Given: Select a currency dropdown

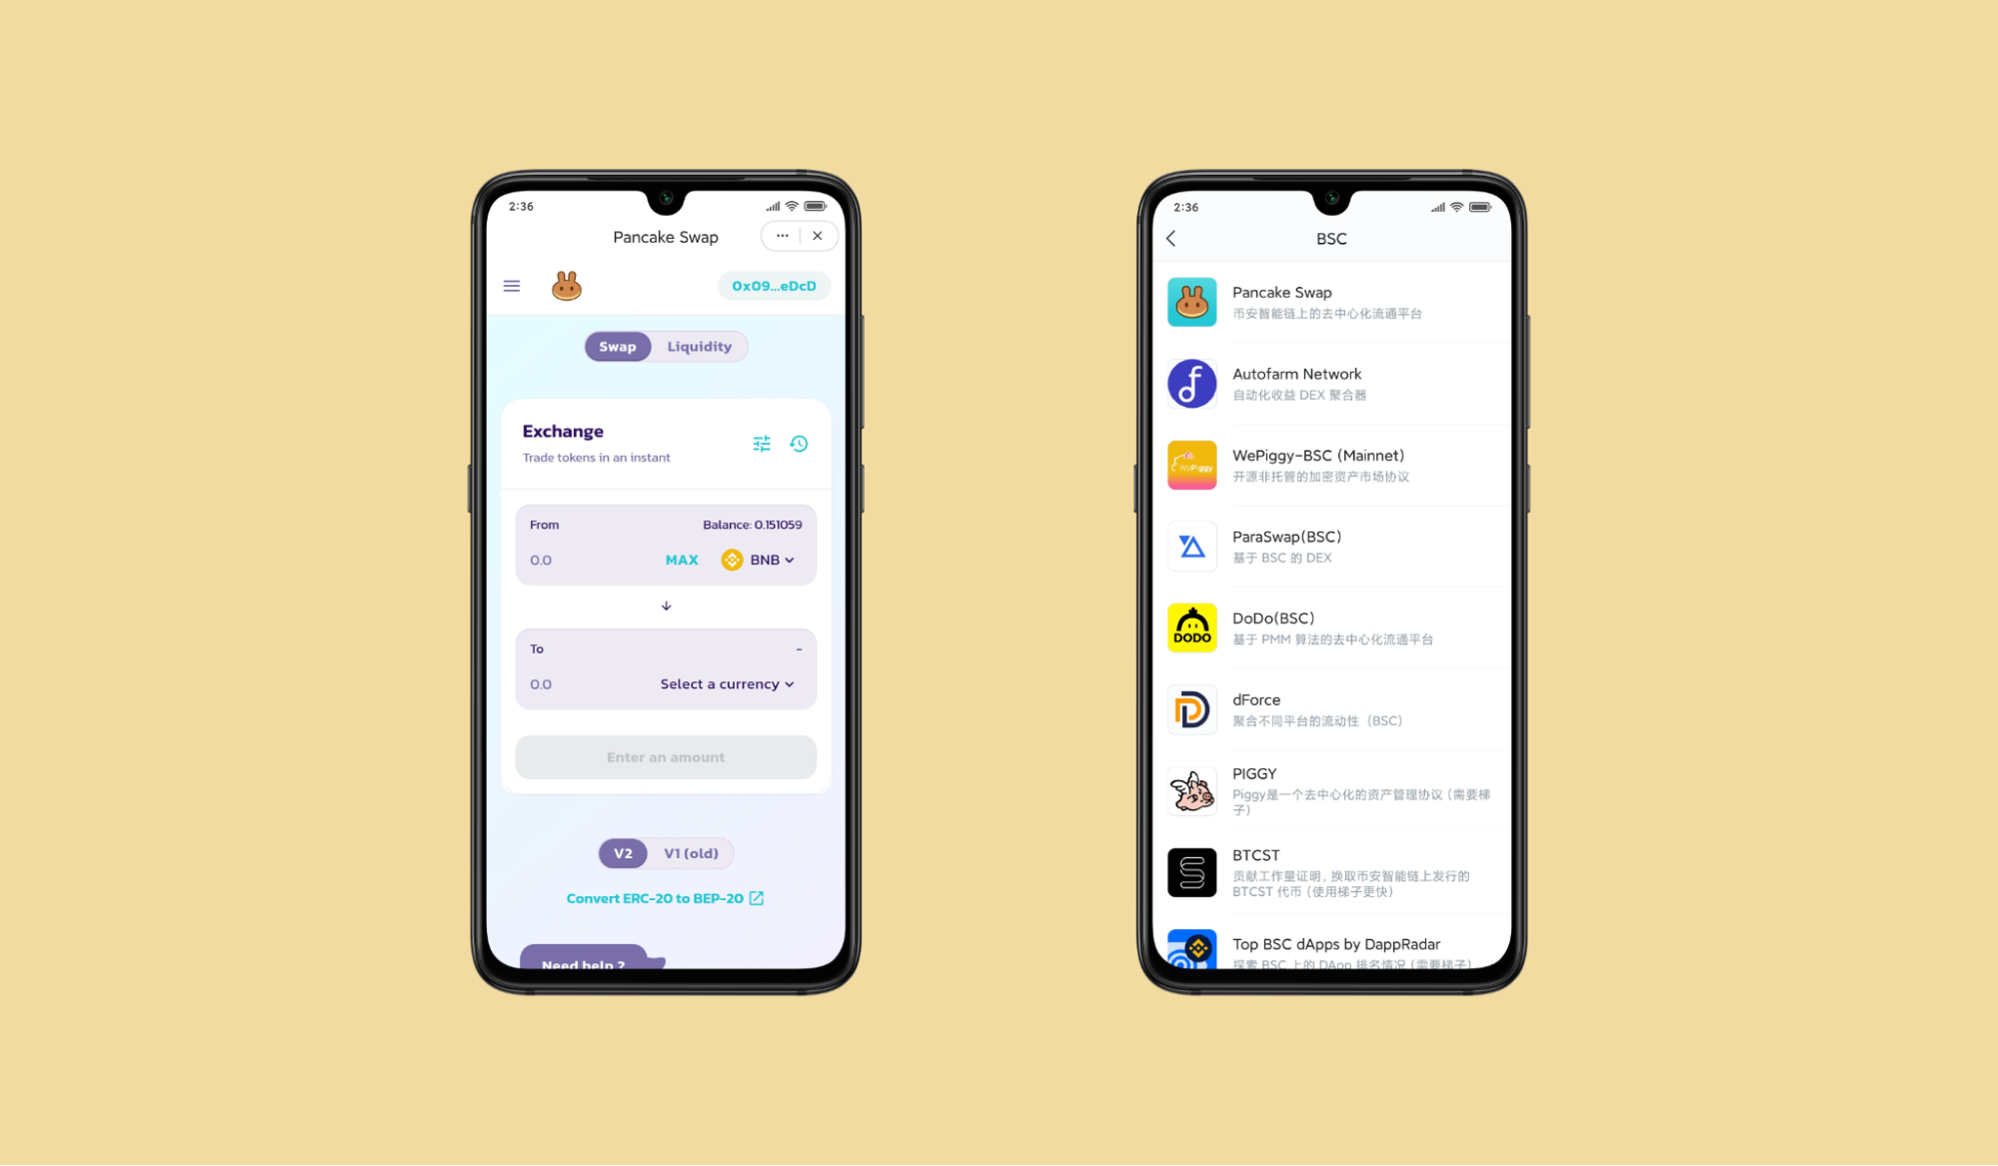Looking at the screenshot, I should coord(728,683).
